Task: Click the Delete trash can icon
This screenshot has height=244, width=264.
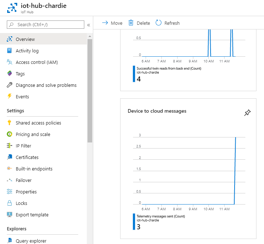Action: pyautogui.click(x=131, y=23)
